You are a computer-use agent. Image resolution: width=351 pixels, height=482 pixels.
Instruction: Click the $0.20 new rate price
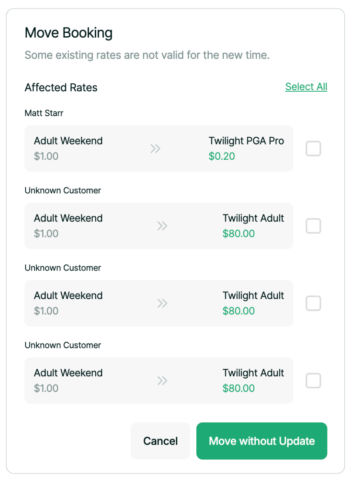click(221, 156)
